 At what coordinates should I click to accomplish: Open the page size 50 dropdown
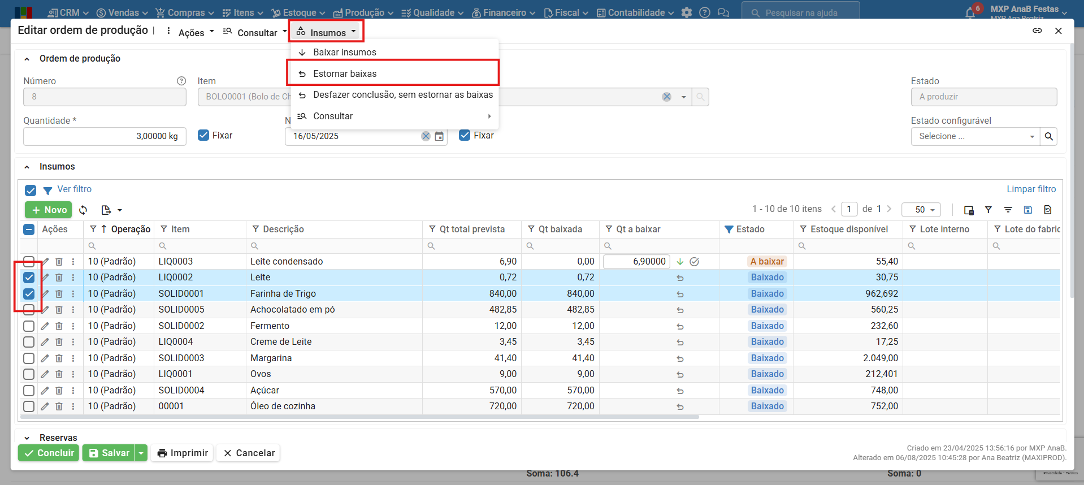pos(921,210)
